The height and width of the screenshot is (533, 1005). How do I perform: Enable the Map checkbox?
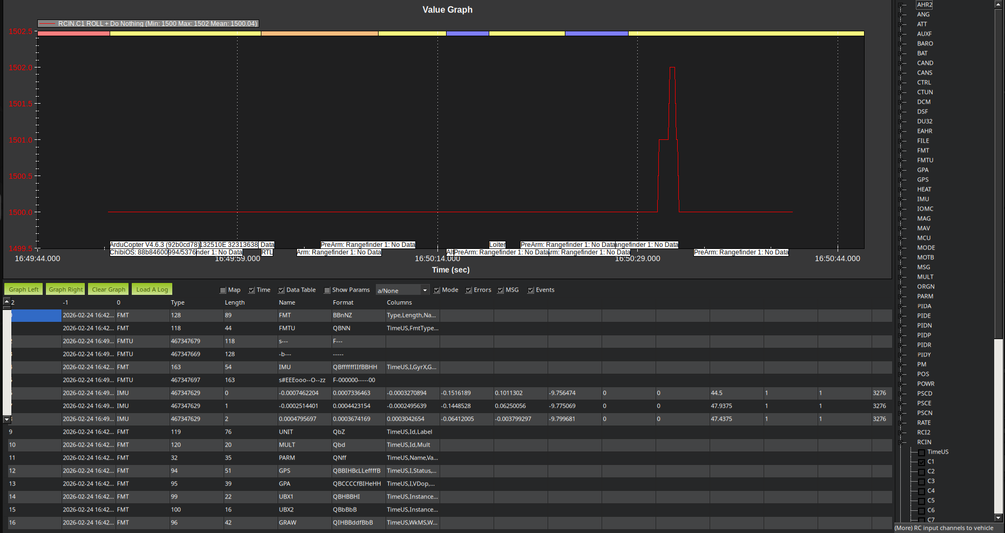pyautogui.click(x=223, y=291)
